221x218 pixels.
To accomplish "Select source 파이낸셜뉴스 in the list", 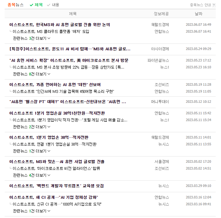I will 158,60.
